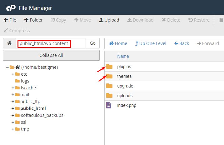The image size is (224, 145).
Task: Open the mail folder in tree
Action: tap(25, 95)
